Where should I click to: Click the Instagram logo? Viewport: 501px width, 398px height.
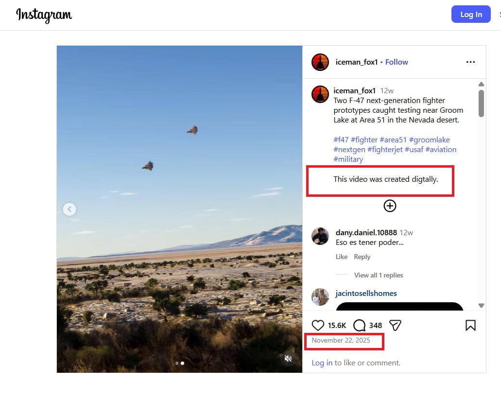[44, 15]
